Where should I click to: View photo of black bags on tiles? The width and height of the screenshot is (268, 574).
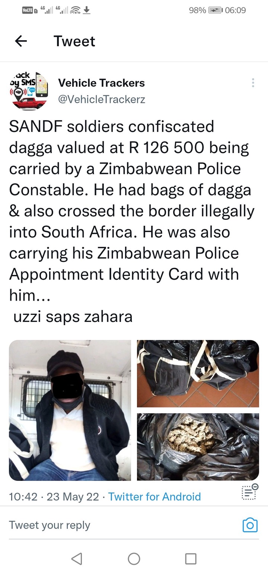point(198,373)
